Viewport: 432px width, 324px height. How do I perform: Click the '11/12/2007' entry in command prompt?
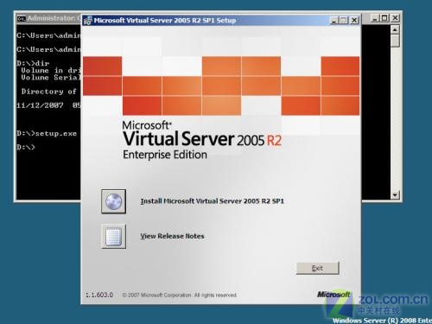pos(40,105)
